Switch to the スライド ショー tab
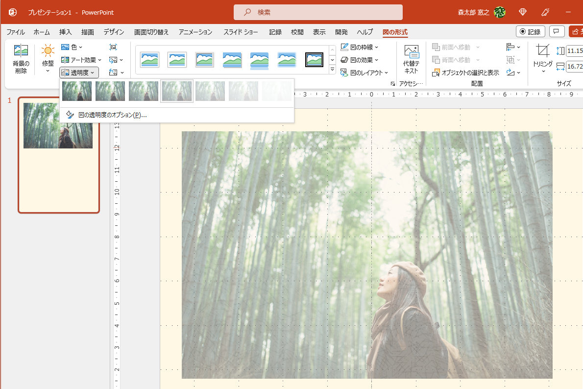This screenshot has height=389, width=583. click(x=241, y=32)
